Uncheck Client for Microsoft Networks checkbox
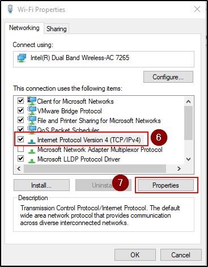 20,100
